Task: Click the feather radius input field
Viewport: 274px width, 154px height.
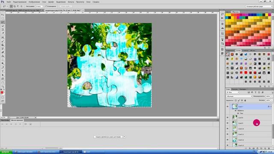Action: point(39,6)
